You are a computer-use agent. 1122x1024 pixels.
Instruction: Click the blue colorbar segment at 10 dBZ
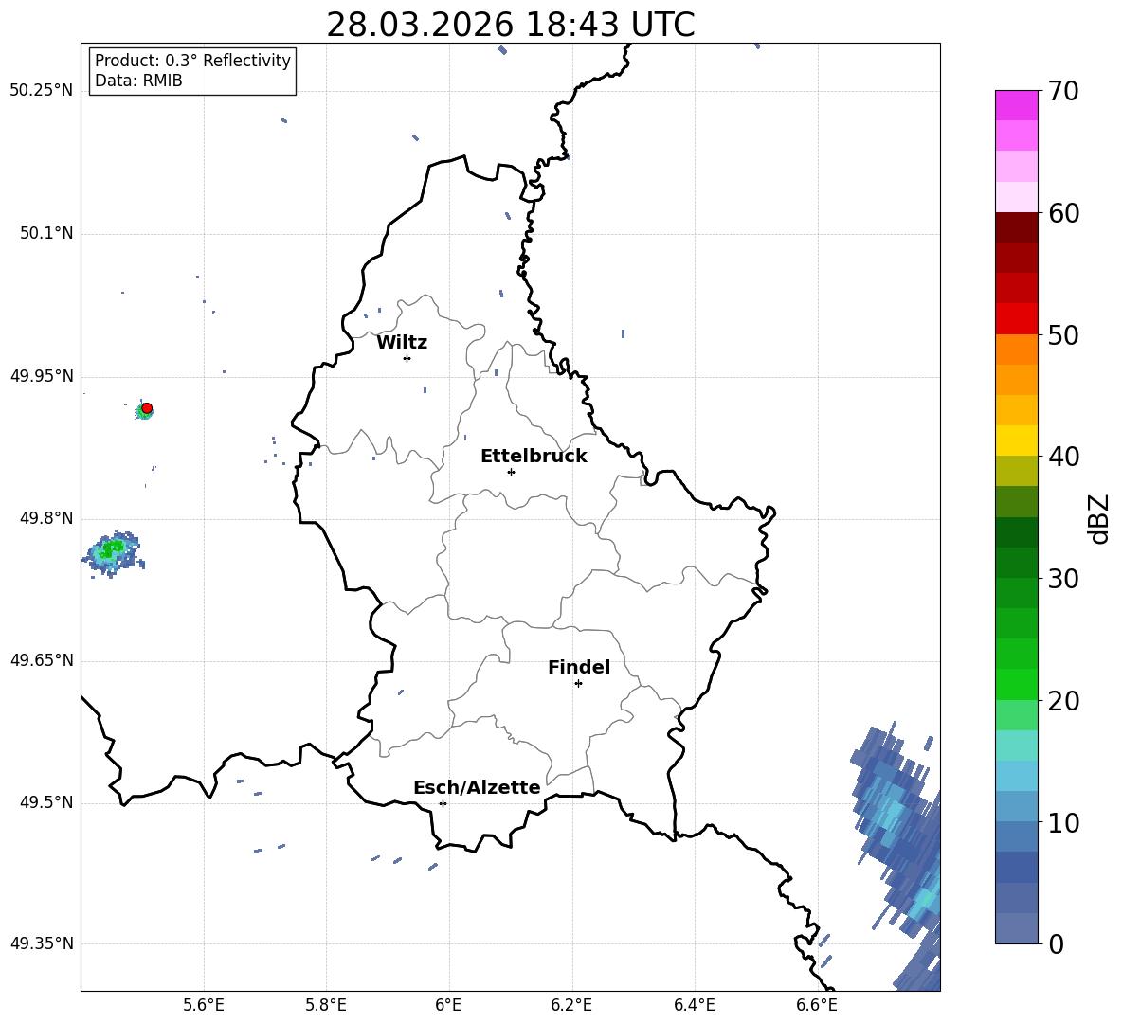(x=1016, y=806)
